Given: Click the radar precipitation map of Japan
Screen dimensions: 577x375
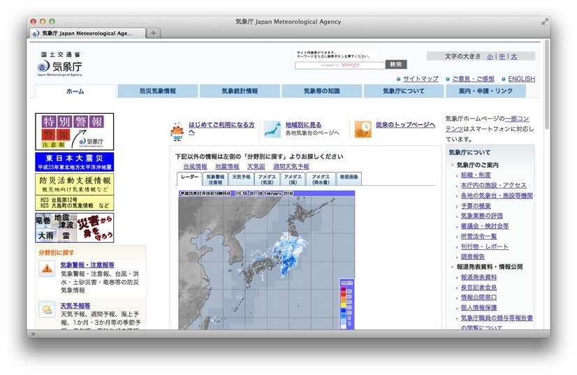Looking at the screenshot, I should pyautogui.click(x=267, y=260).
